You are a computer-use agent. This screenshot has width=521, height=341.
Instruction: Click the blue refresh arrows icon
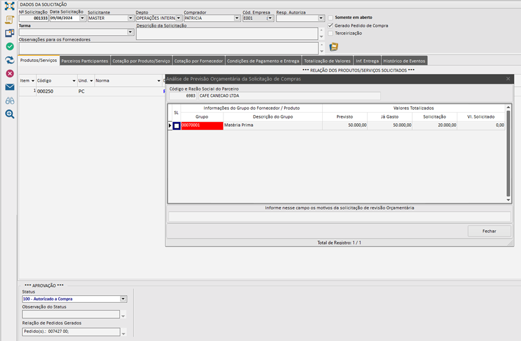pyautogui.click(x=9, y=60)
